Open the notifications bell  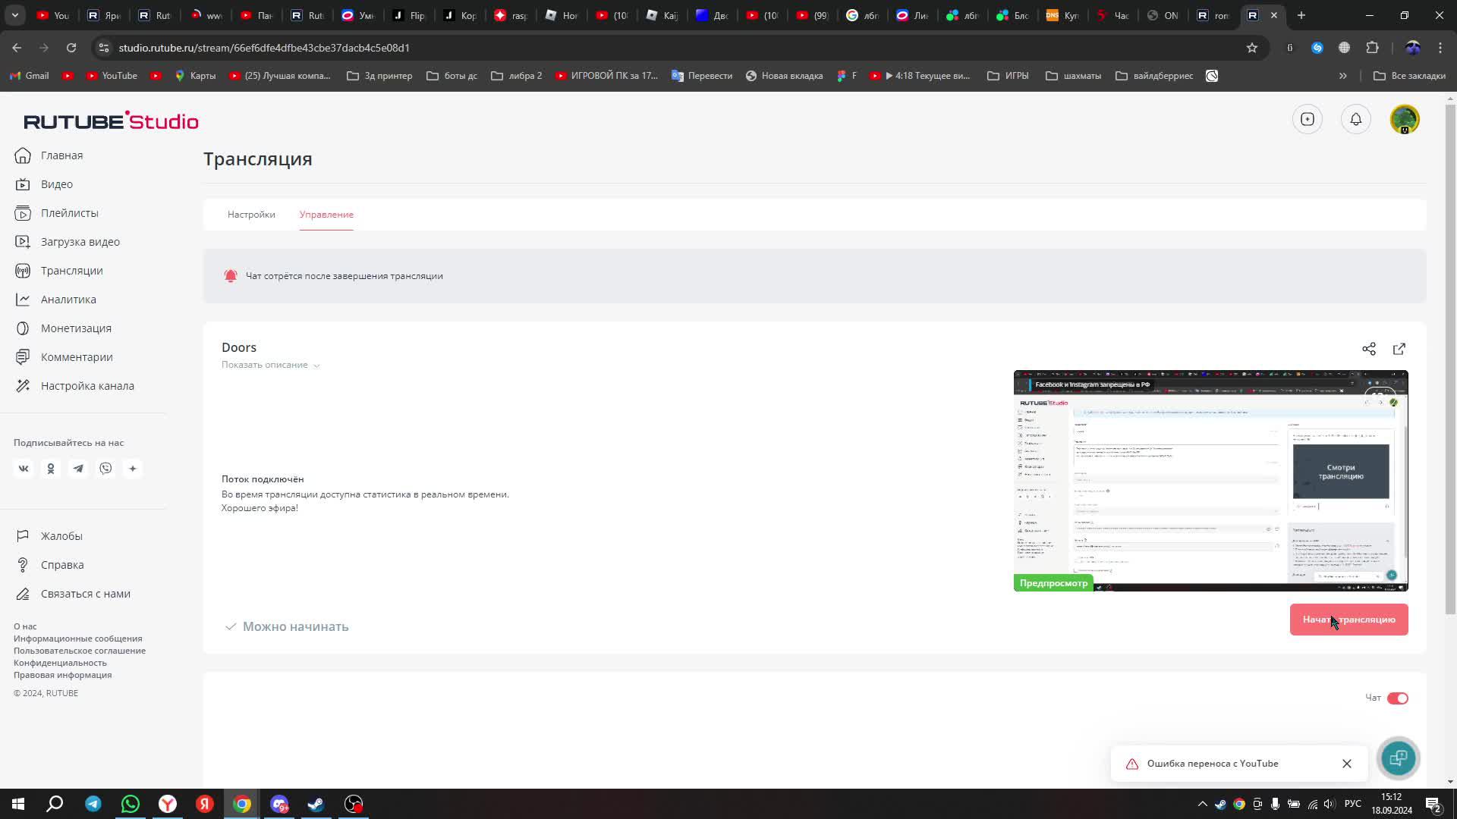[x=1355, y=119]
